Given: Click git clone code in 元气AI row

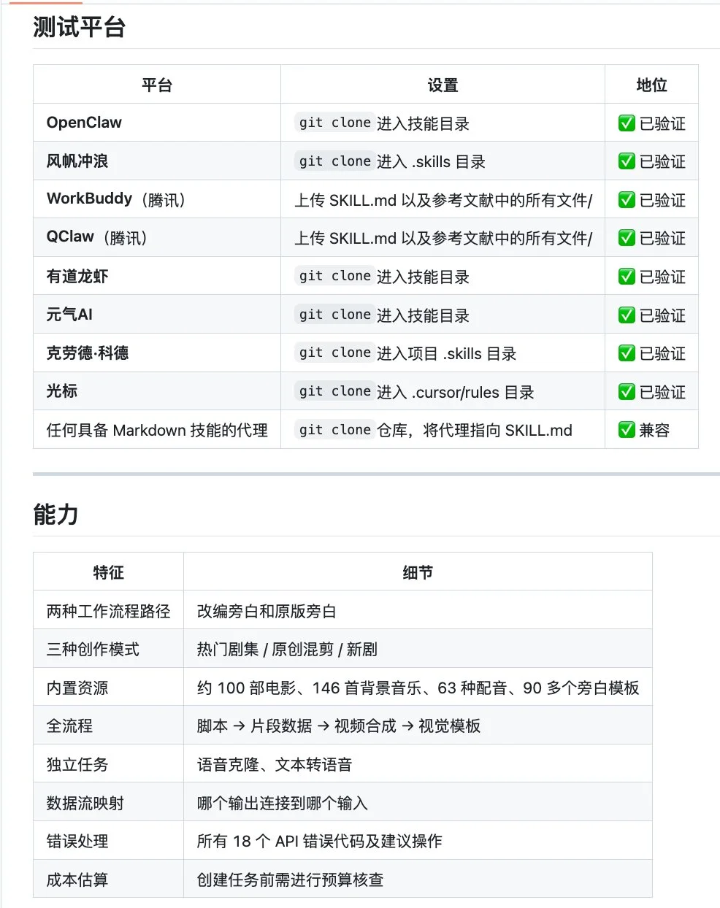Looking at the screenshot, I should point(334,315).
